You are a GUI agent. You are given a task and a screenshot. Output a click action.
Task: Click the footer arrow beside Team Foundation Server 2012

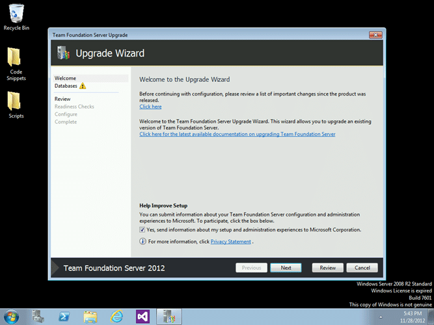[55, 268]
